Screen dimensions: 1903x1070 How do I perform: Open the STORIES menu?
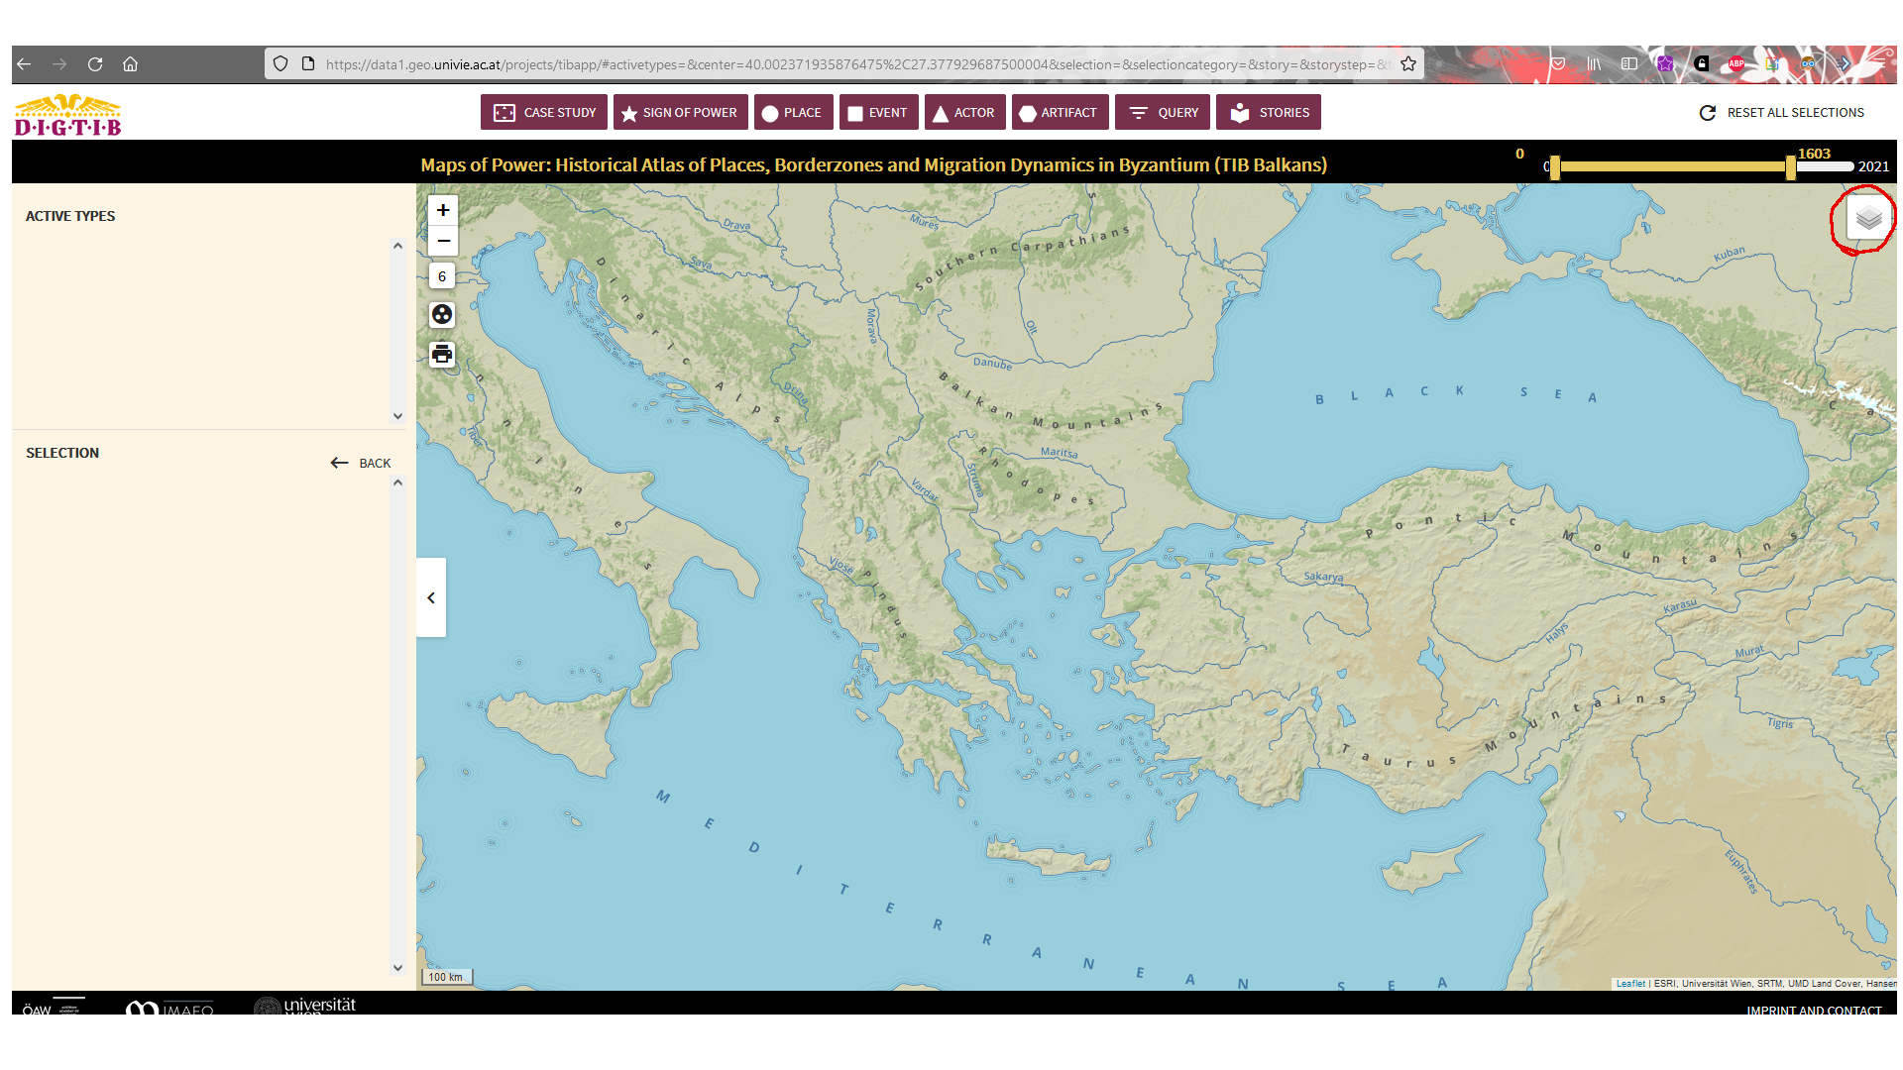pyautogui.click(x=1269, y=112)
